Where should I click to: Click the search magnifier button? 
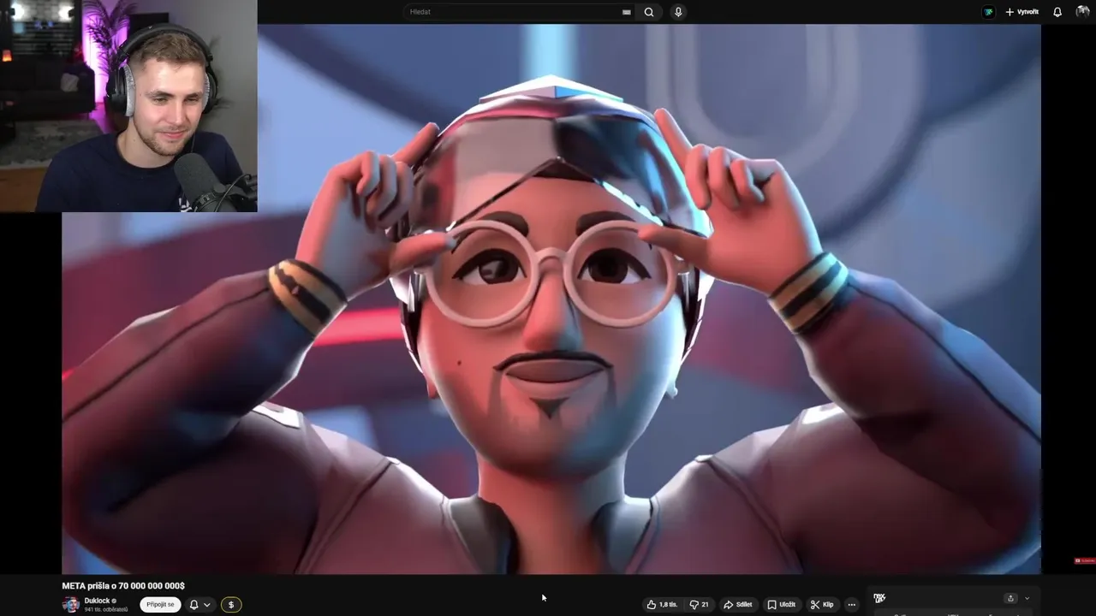coord(649,12)
